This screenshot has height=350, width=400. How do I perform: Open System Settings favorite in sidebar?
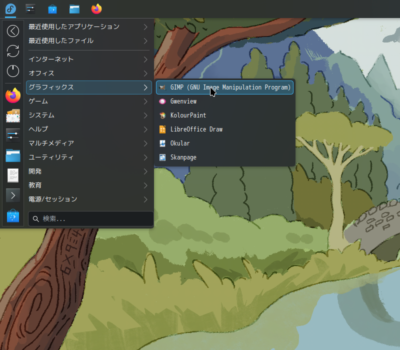[x=13, y=135]
